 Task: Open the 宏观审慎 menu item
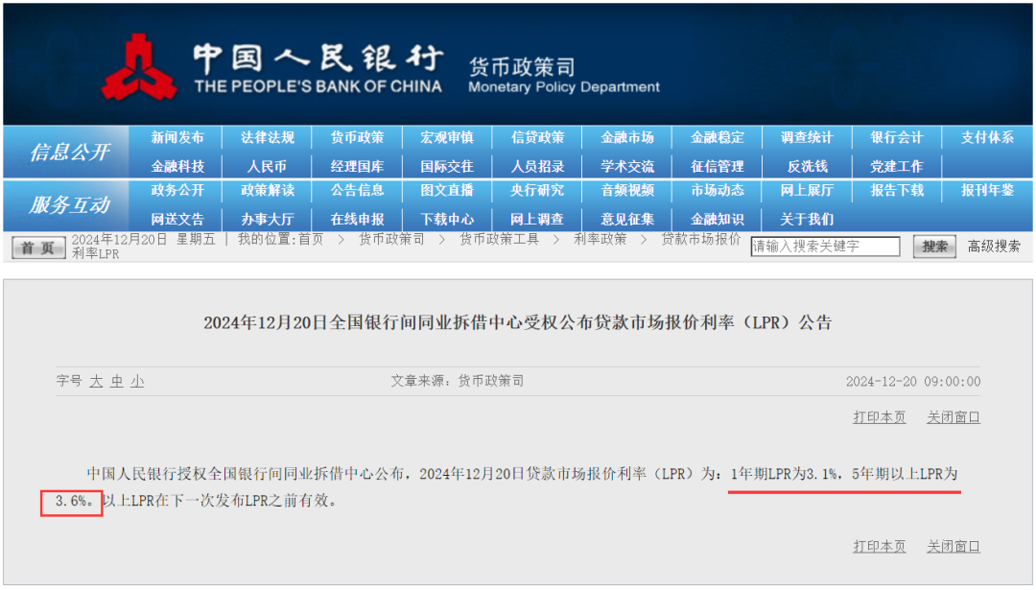tap(447, 137)
